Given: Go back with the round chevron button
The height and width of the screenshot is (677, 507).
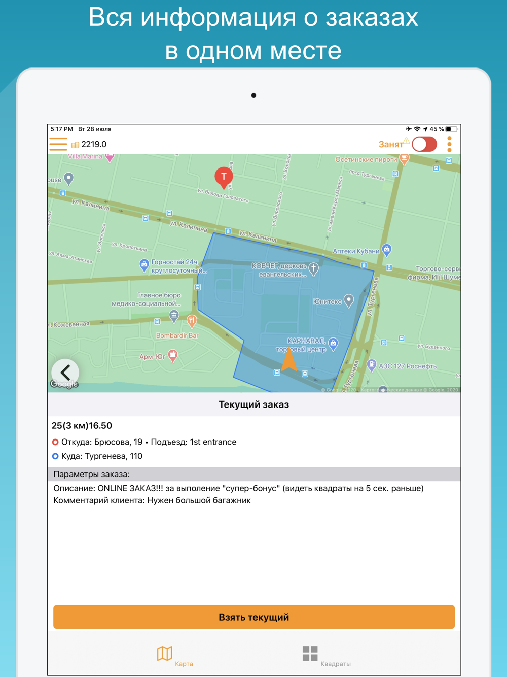Looking at the screenshot, I should (x=65, y=373).
